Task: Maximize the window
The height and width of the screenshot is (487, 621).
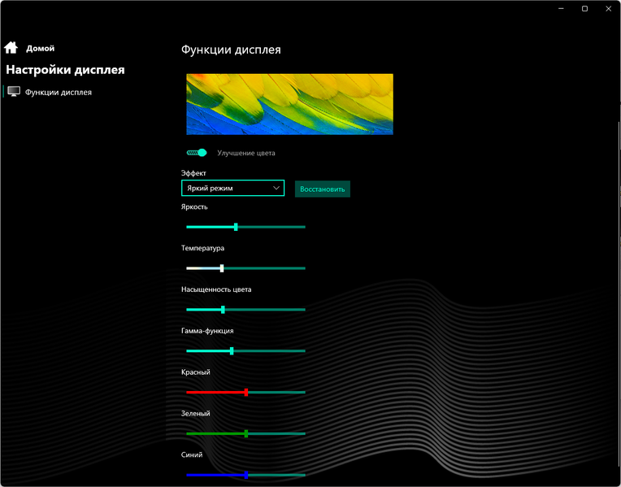Action: [584, 9]
